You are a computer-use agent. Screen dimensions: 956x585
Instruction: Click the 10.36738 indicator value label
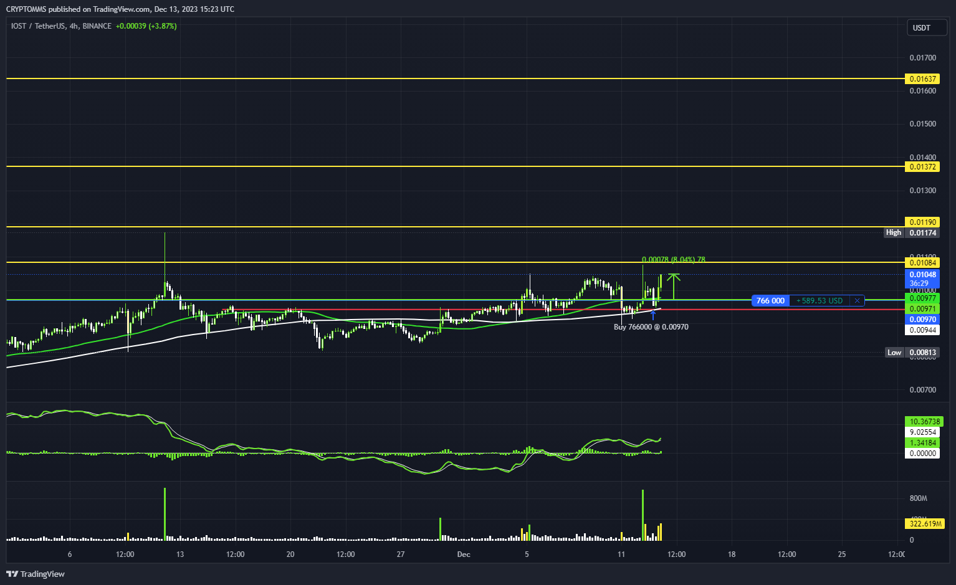coord(924,422)
